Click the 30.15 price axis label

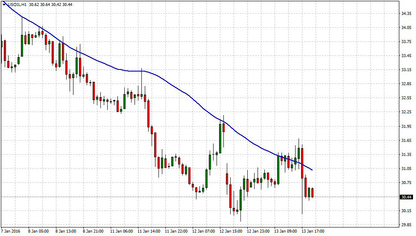pos(406,211)
